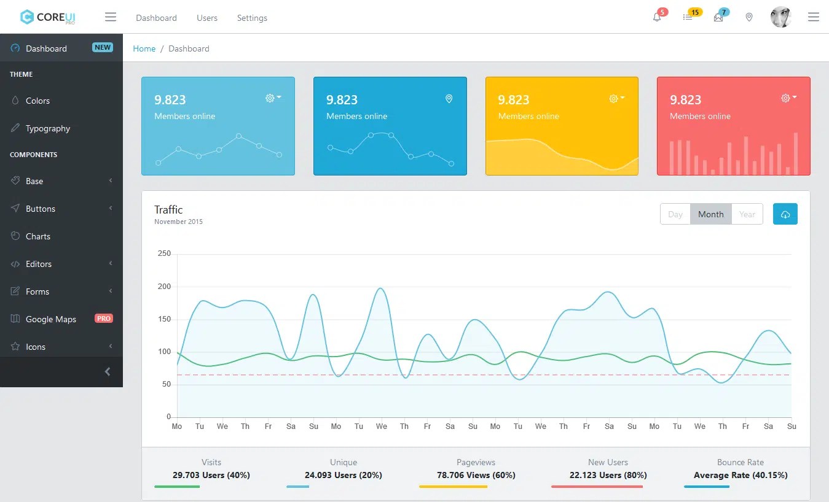829x502 pixels.
Task: Click the Home breadcrumb link
Action: pos(144,48)
